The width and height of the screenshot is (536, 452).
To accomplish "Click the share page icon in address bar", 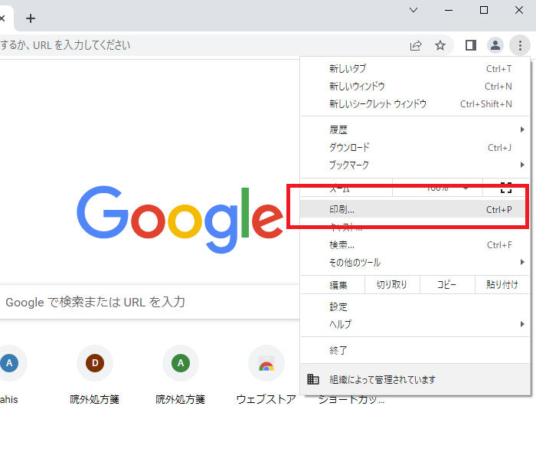I will [x=416, y=45].
